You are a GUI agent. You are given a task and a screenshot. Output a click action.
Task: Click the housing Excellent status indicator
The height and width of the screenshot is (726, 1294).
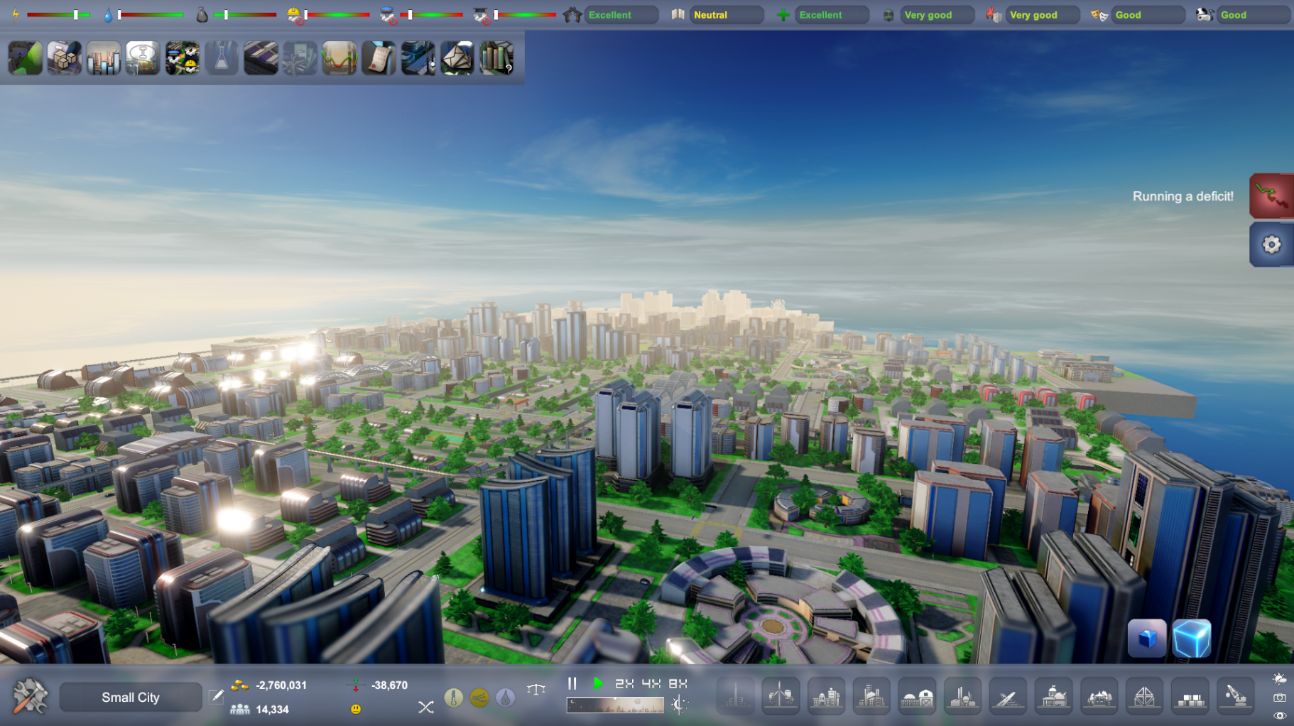click(x=621, y=14)
